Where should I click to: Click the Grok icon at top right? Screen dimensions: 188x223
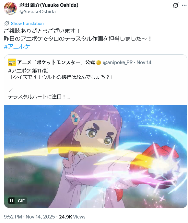(x=175, y=6)
